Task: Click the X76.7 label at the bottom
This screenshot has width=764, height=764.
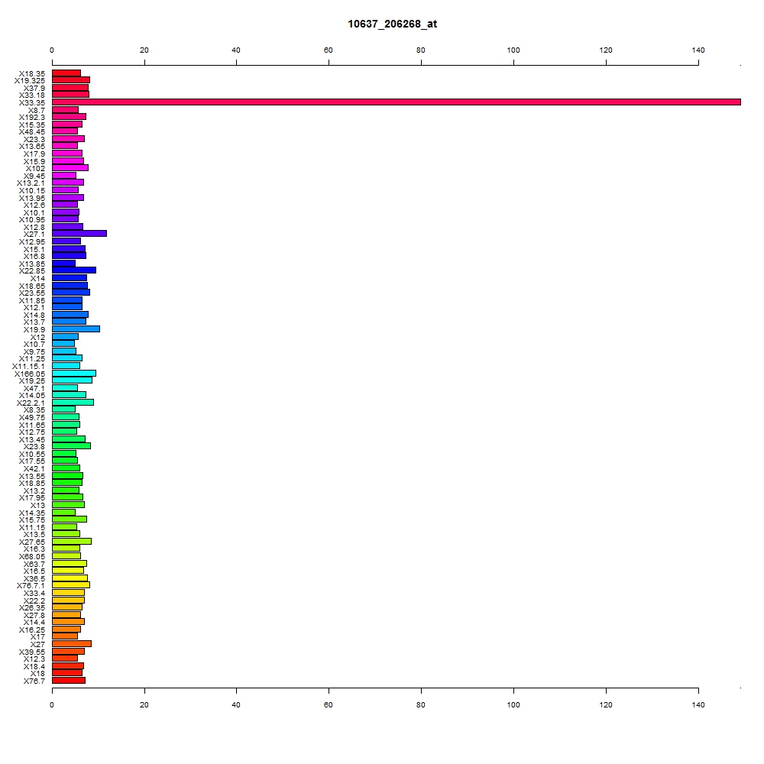Action: [34, 681]
